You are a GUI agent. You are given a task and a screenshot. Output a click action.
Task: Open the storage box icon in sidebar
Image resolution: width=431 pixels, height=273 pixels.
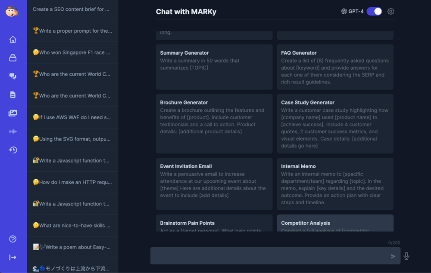13,58
